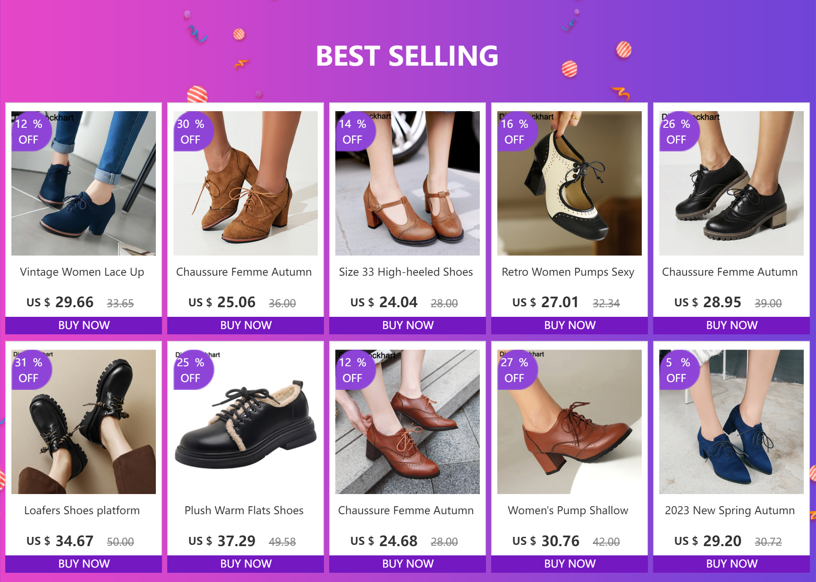Click BUY NOW under Retro Women Pumps Sexy
816x582 pixels.
[570, 325]
